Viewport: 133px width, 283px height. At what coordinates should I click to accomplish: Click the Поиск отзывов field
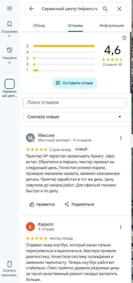click(x=75, y=103)
